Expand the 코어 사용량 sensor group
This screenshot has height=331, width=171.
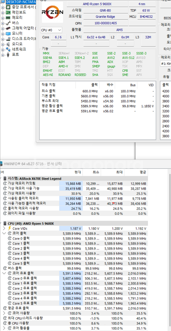tap(5, 313)
